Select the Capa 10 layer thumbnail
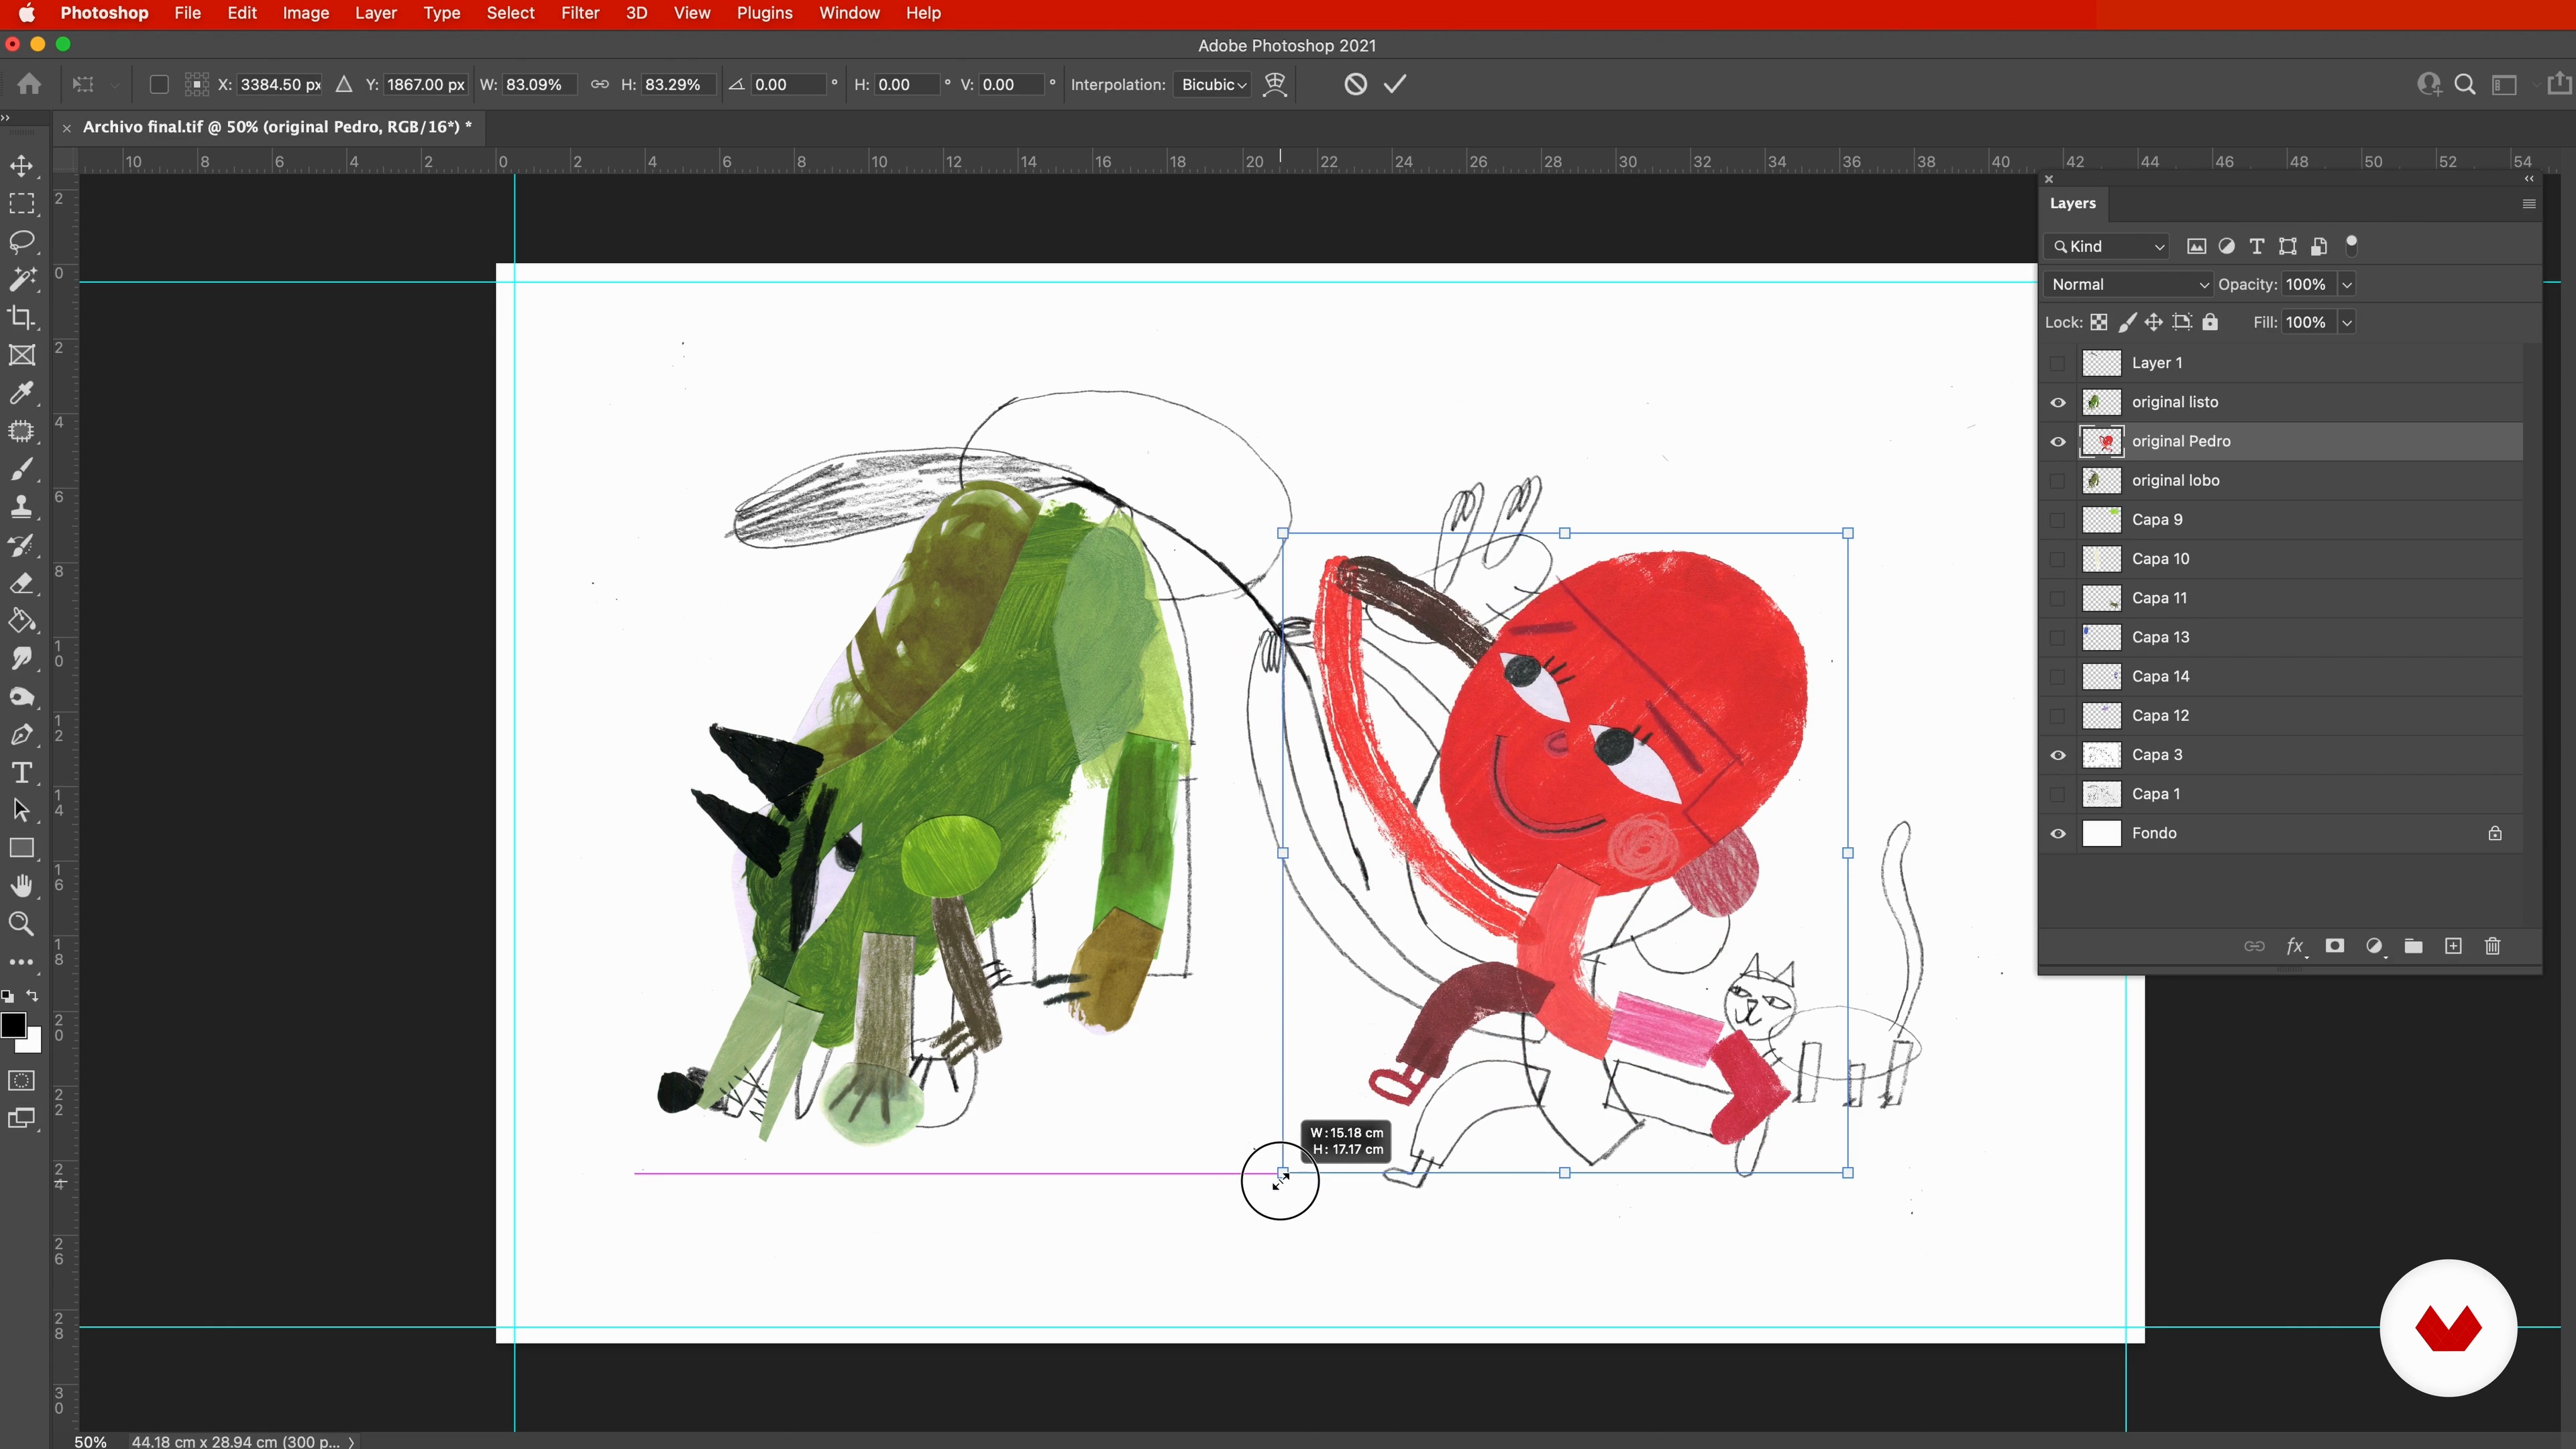Viewport: 2576px width, 1449px height. point(2101,559)
